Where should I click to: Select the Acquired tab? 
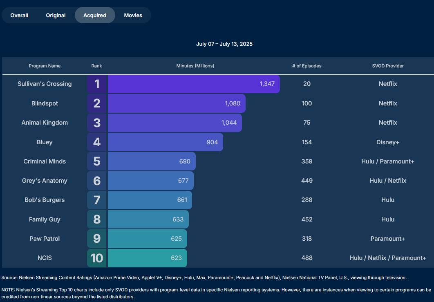(x=95, y=15)
